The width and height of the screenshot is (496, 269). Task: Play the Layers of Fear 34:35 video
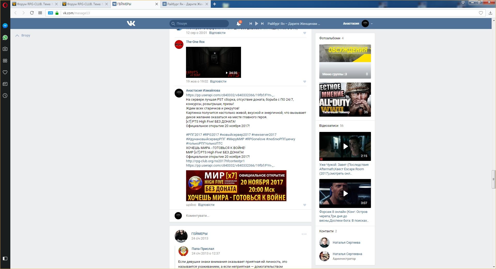pyautogui.click(x=213, y=62)
